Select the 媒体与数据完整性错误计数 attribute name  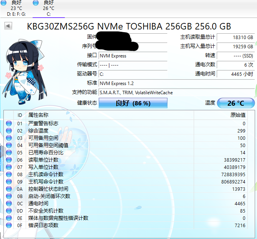click(58, 218)
